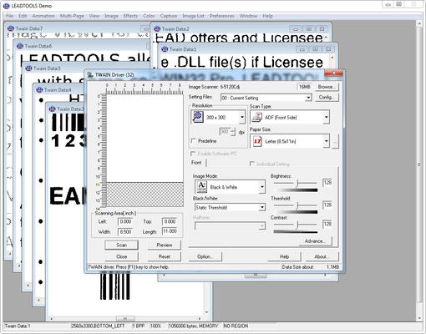Click the Twain Data4 window icon

39,90
